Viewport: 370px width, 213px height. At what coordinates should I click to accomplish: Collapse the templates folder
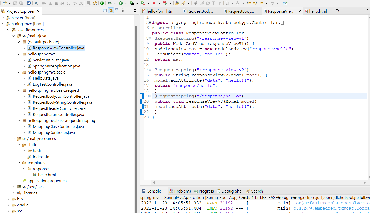[x=19, y=163]
